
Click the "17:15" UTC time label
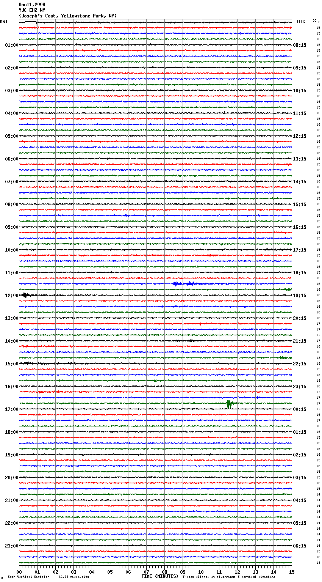(x=300, y=250)
